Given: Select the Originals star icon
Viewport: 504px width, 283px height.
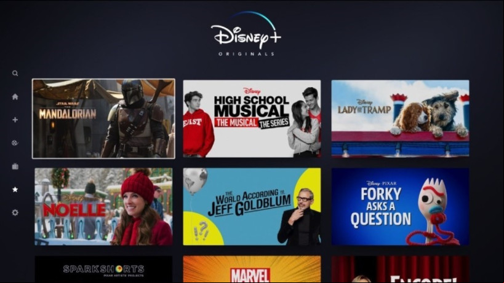Looking at the screenshot, I should 15,190.
